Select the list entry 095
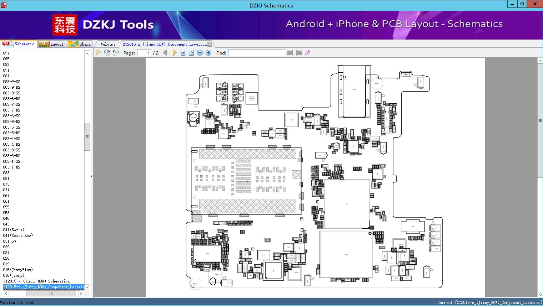This screenshot has width=543, height=306. coord(6,59)
